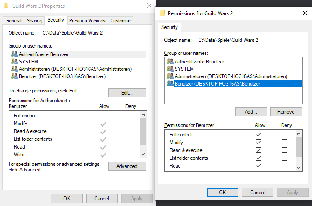Image resolution: width=312 pixels, height=206 pixels.
Task: Toggle Allow checkbox for Full control
Action: [258, 134]
